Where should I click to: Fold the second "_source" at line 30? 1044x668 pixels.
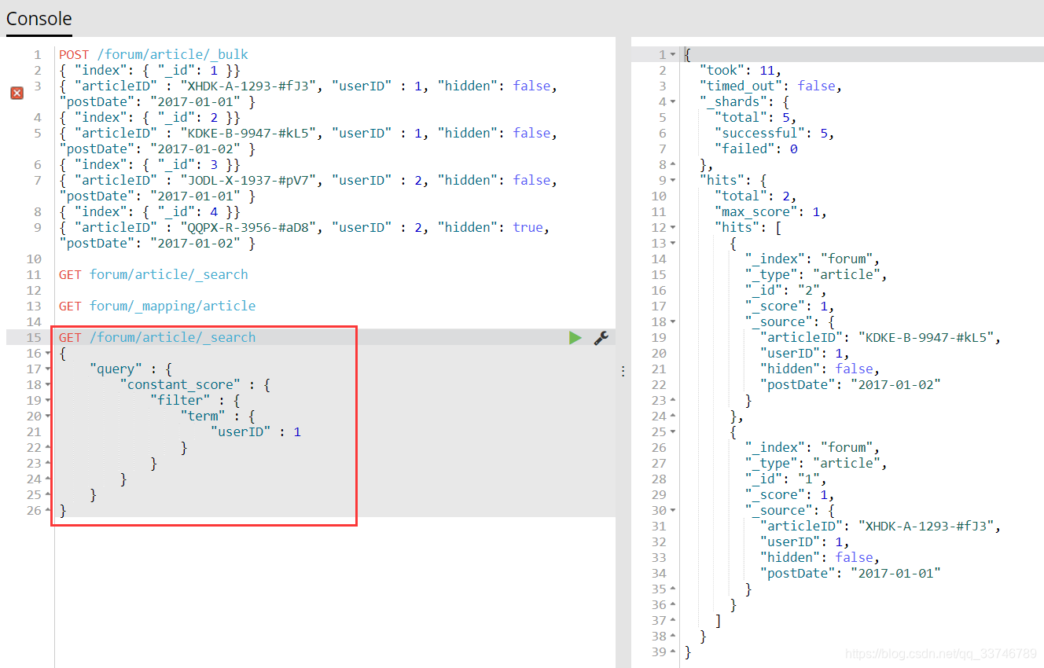point(673,511)
